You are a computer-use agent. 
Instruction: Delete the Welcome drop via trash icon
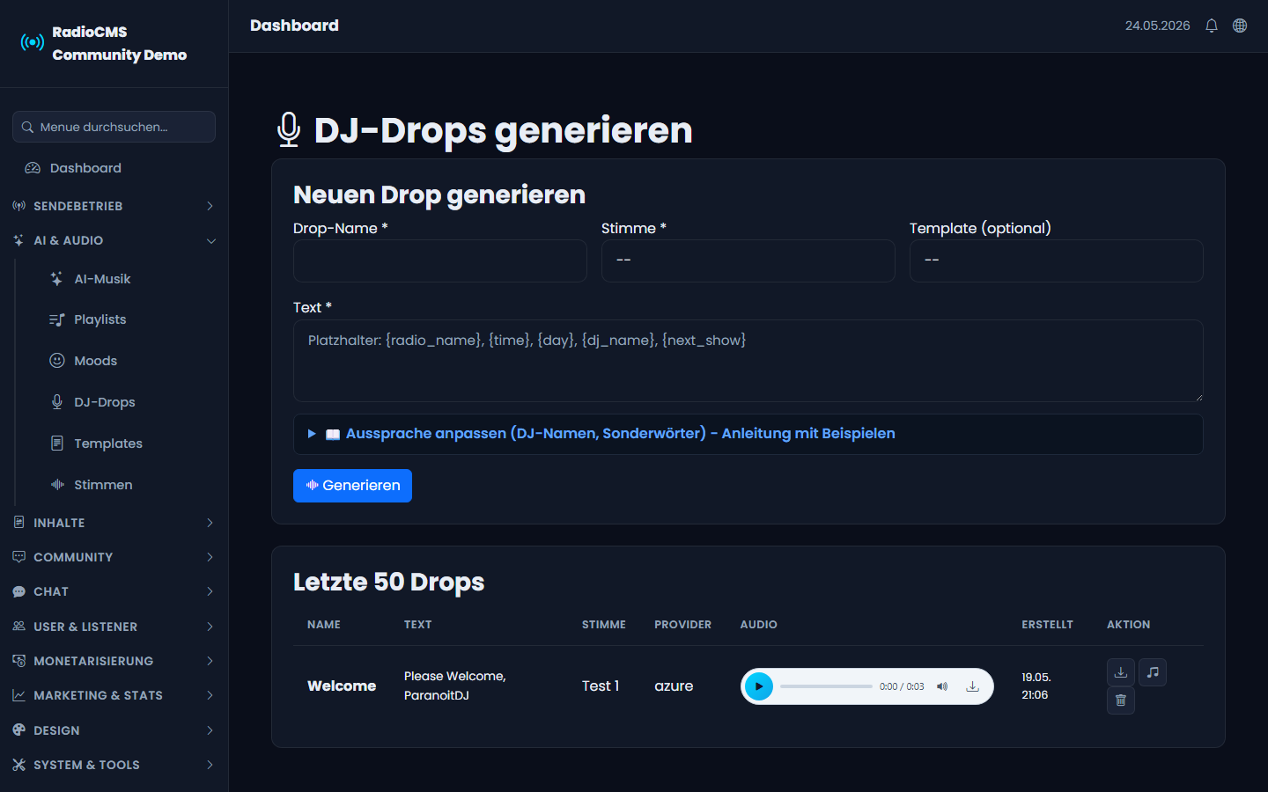(x=1121, y=700)
